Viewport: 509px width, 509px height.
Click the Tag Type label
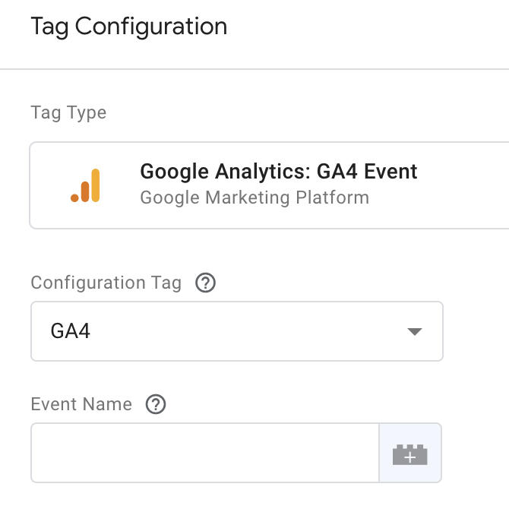[x=68, y=112]
